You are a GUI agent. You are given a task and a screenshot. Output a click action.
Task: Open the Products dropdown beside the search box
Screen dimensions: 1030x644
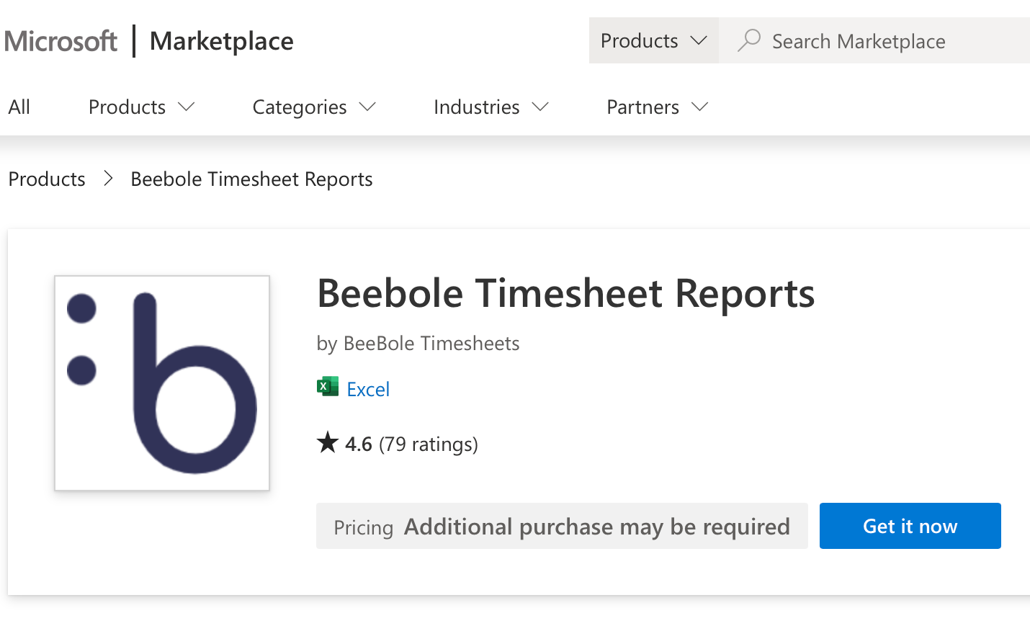click(654, 40)
